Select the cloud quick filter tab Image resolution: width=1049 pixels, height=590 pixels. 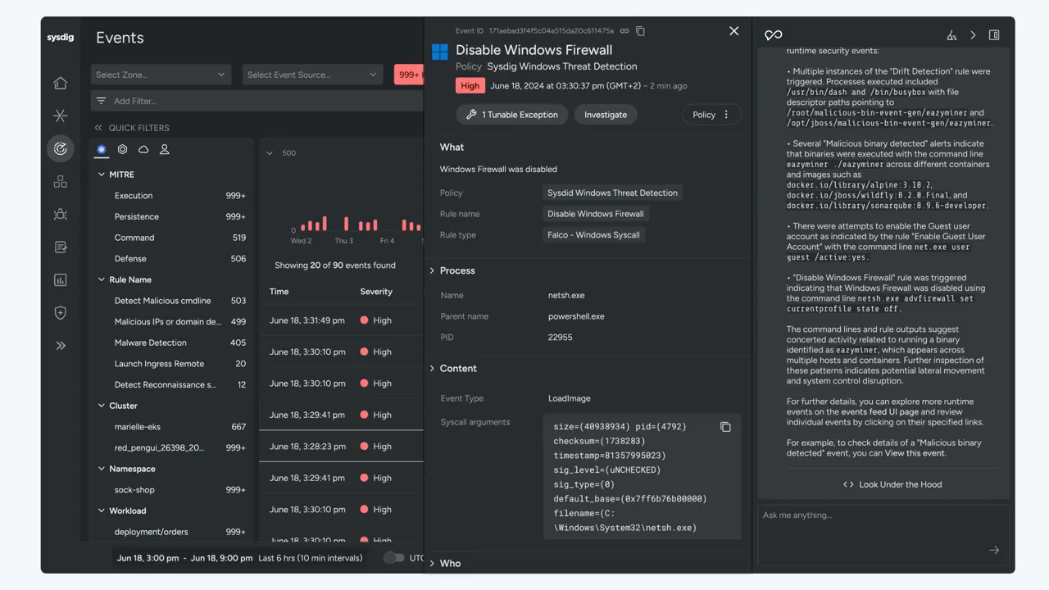(143, 149)
